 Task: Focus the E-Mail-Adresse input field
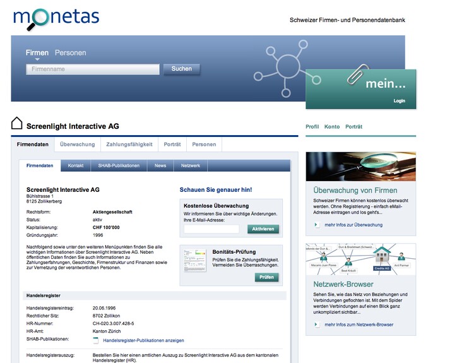point(211,229)
